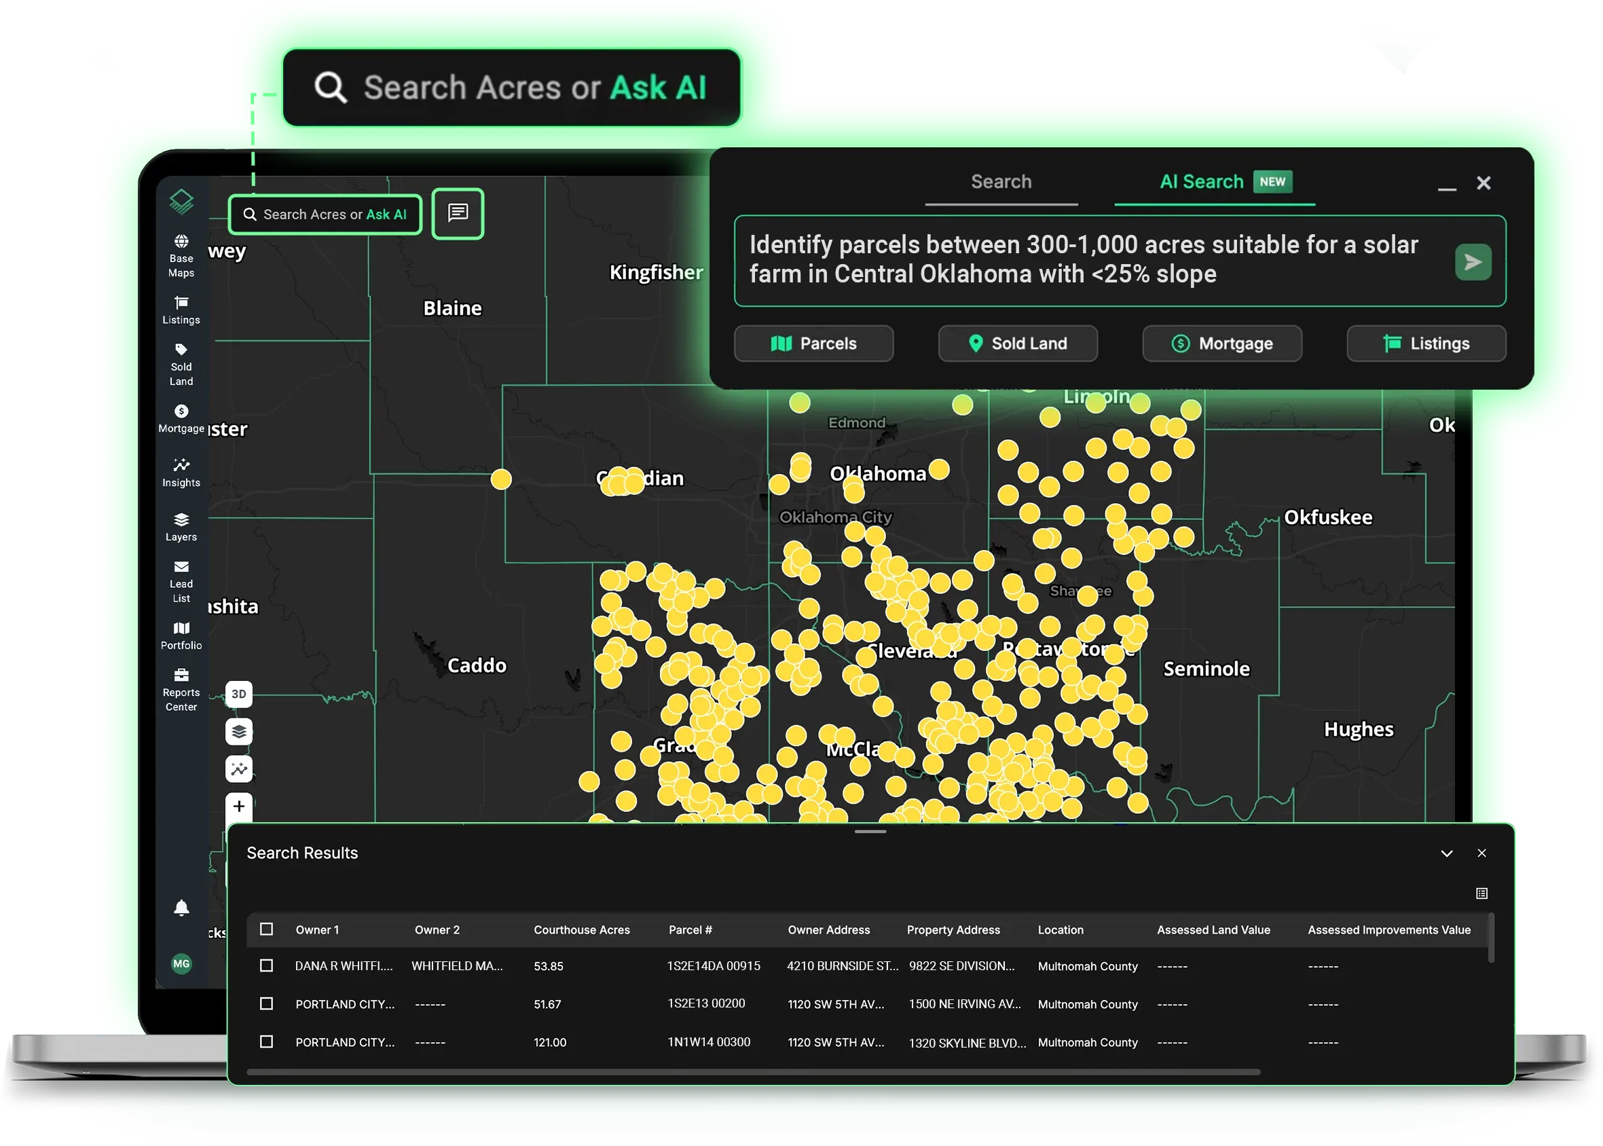This screenshot has height=1146, width=1603.
Task: Sort by Owner 1 column
Action: point(317,930)
